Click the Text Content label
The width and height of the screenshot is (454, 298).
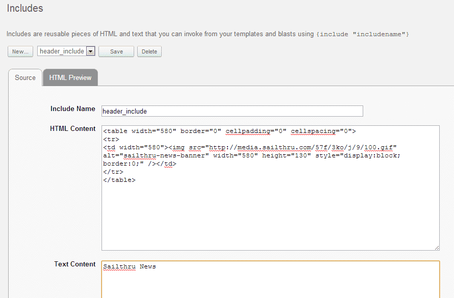pos(74,264)
